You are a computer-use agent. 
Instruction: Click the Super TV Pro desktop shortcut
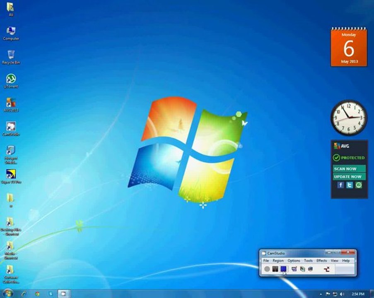pyautogui.click(x=11, y=176)
